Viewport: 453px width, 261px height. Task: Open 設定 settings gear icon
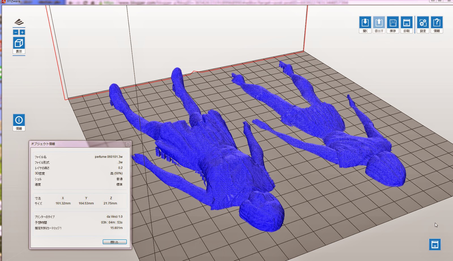pos(423,25)
